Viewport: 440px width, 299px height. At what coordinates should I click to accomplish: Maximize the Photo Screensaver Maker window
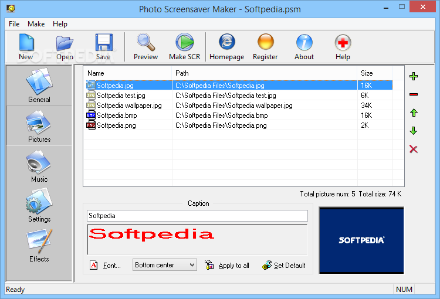(x=402, y=6)
